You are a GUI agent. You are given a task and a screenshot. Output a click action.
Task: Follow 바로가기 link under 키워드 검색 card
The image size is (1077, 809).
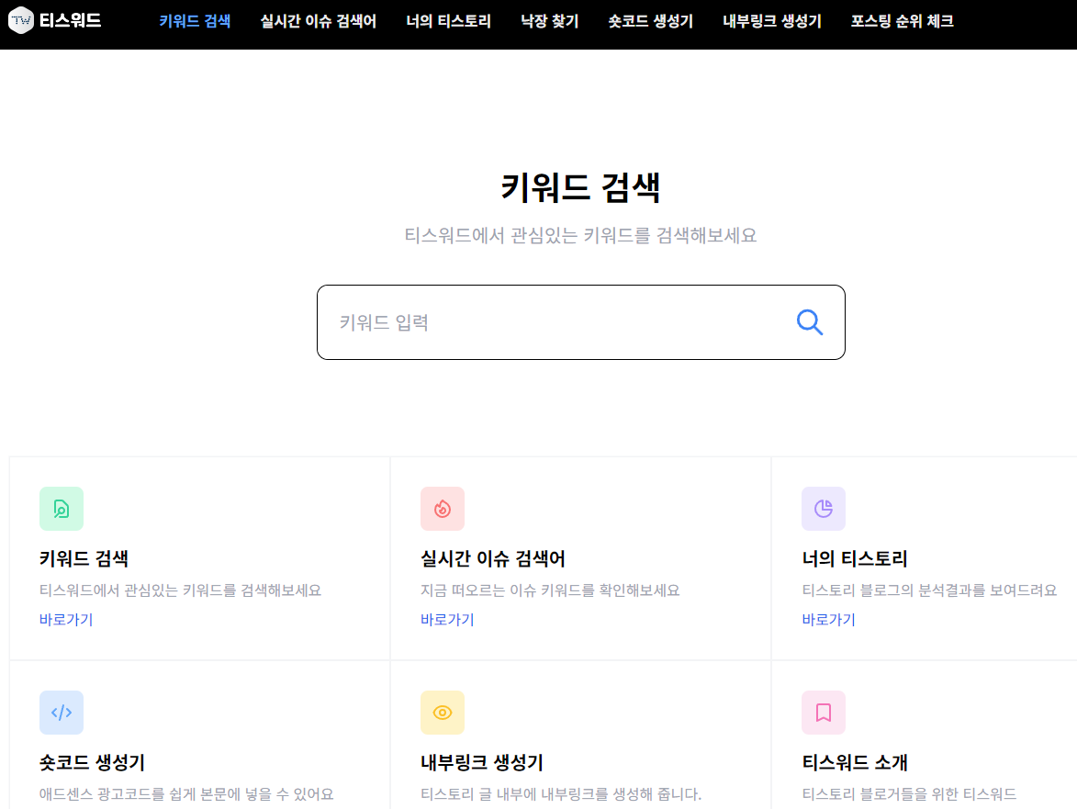pyautogui.click(x=66, y=620)
